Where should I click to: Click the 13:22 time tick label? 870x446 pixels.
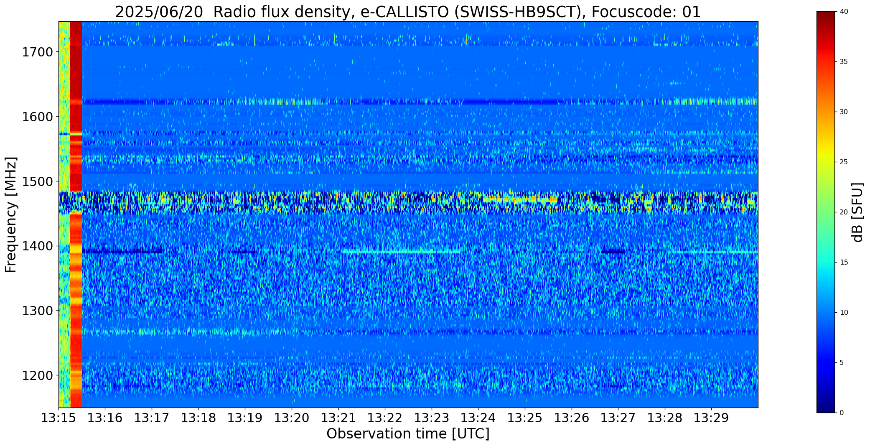385,418
